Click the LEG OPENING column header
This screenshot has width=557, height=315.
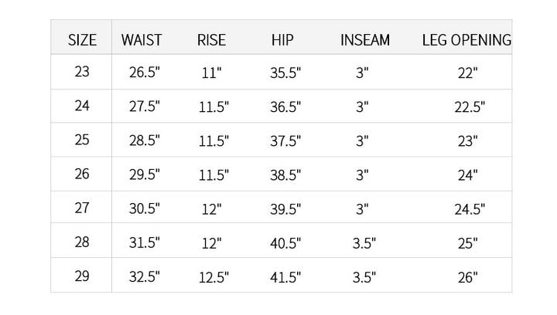[x=466, y=39]
